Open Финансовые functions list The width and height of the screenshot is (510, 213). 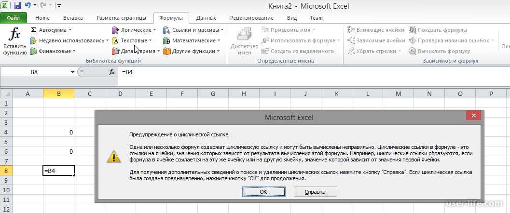coord(53,51)
